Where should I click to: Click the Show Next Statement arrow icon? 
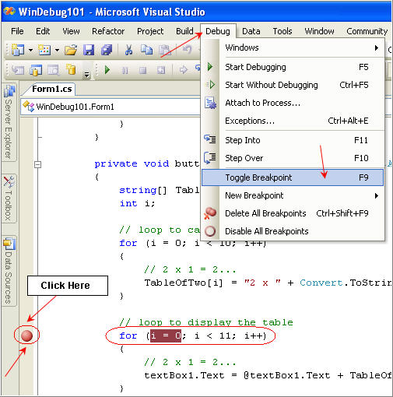[x=184, y=69]
